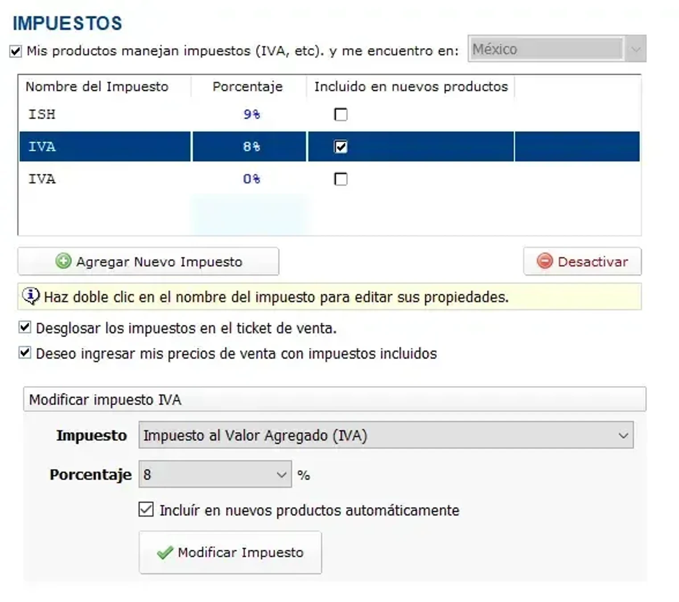Toggle 'Mis productos manejan impuestos (IVA, etc)'

click(x=15, y=51)
